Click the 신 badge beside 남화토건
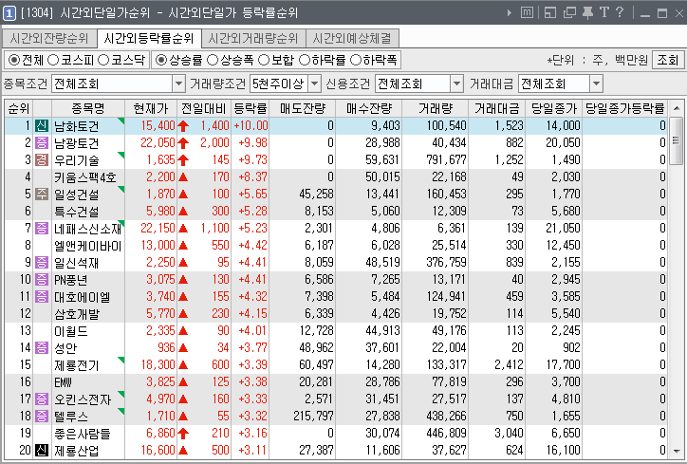This screenshot has width=687, height=464. 42,126
